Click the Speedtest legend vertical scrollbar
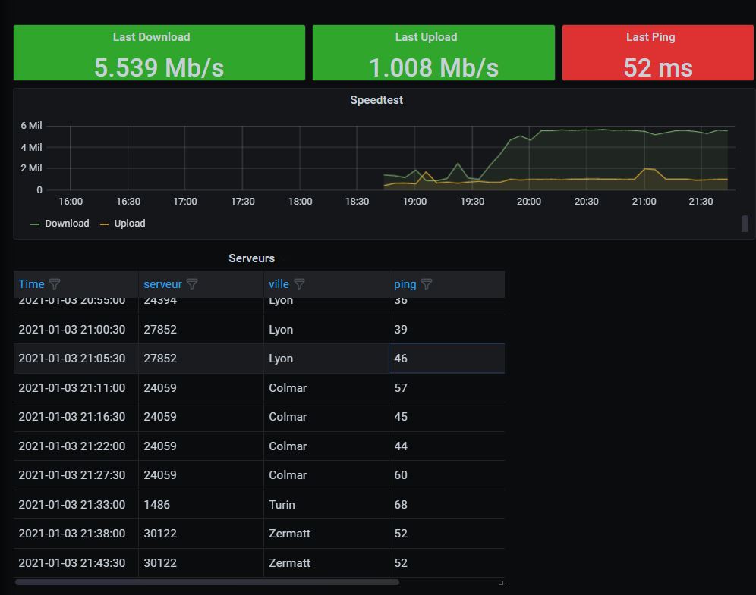Viewport: 756px width, 595px height. (745, 224)
